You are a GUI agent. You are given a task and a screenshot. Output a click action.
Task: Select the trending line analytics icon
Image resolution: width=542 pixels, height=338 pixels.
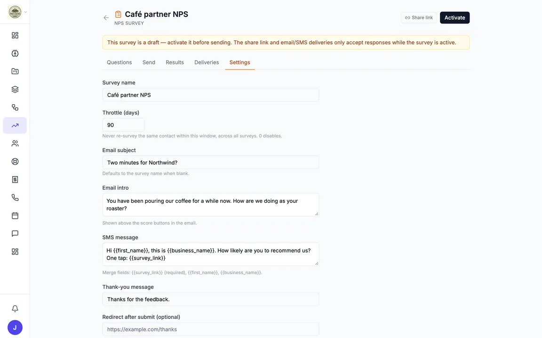pos(15,125)
